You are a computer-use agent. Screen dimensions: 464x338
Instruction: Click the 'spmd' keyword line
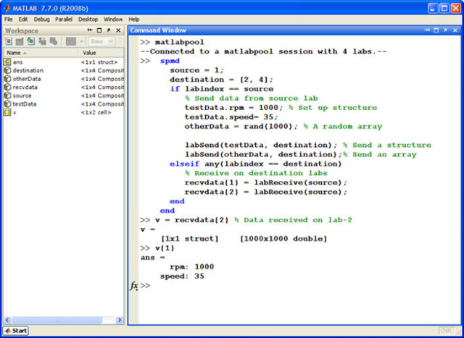(170, 62)
